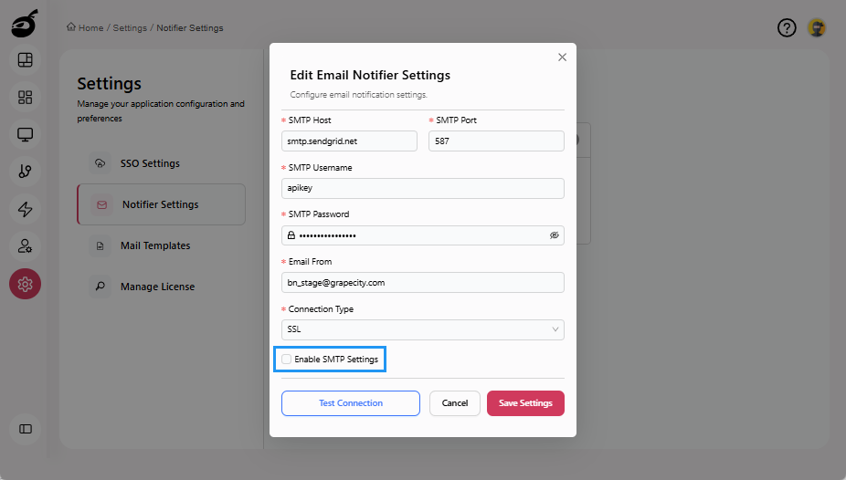Open the lightning bolt icon in sidebar
Image resolution: width=846 pixels, height=480 pixels.
point(25,209)
